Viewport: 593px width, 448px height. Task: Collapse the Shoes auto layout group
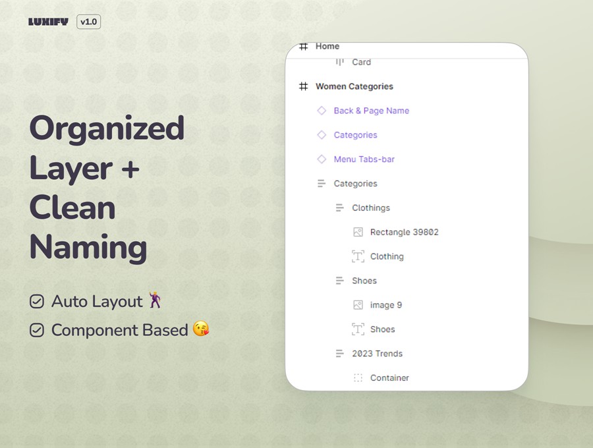click(339, 281)
